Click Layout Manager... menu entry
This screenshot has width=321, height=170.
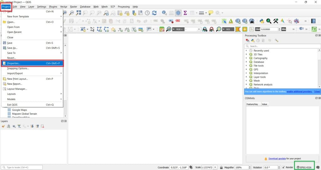(x=32, y=89)
